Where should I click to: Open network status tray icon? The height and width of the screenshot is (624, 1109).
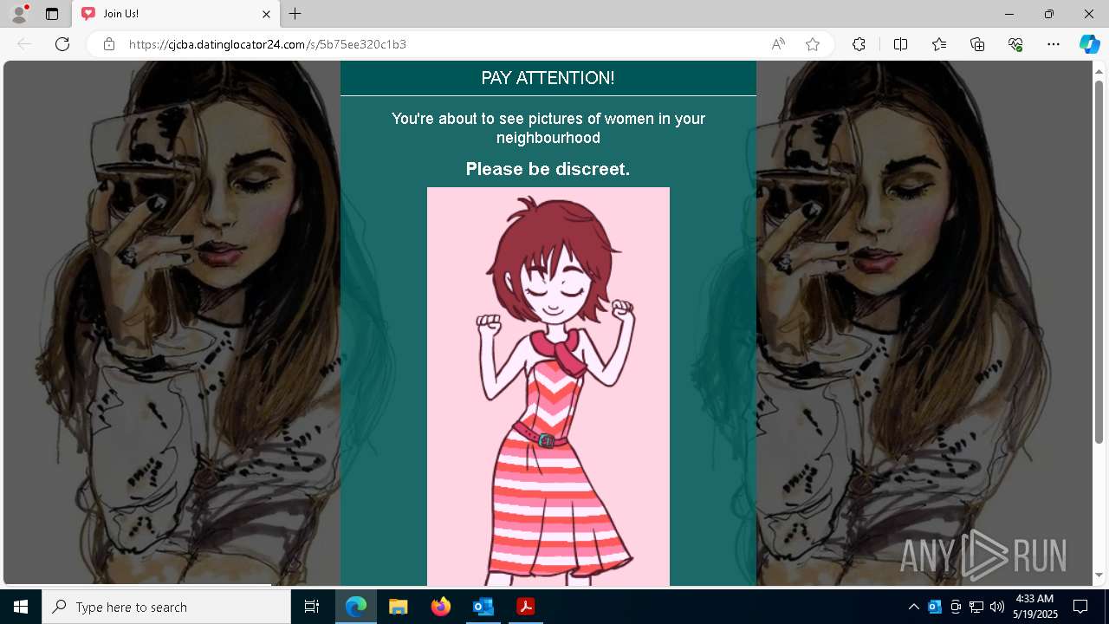[x=976, y=607]
